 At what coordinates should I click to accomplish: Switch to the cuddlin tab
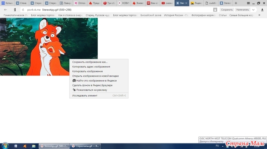[x=211, y=3]
